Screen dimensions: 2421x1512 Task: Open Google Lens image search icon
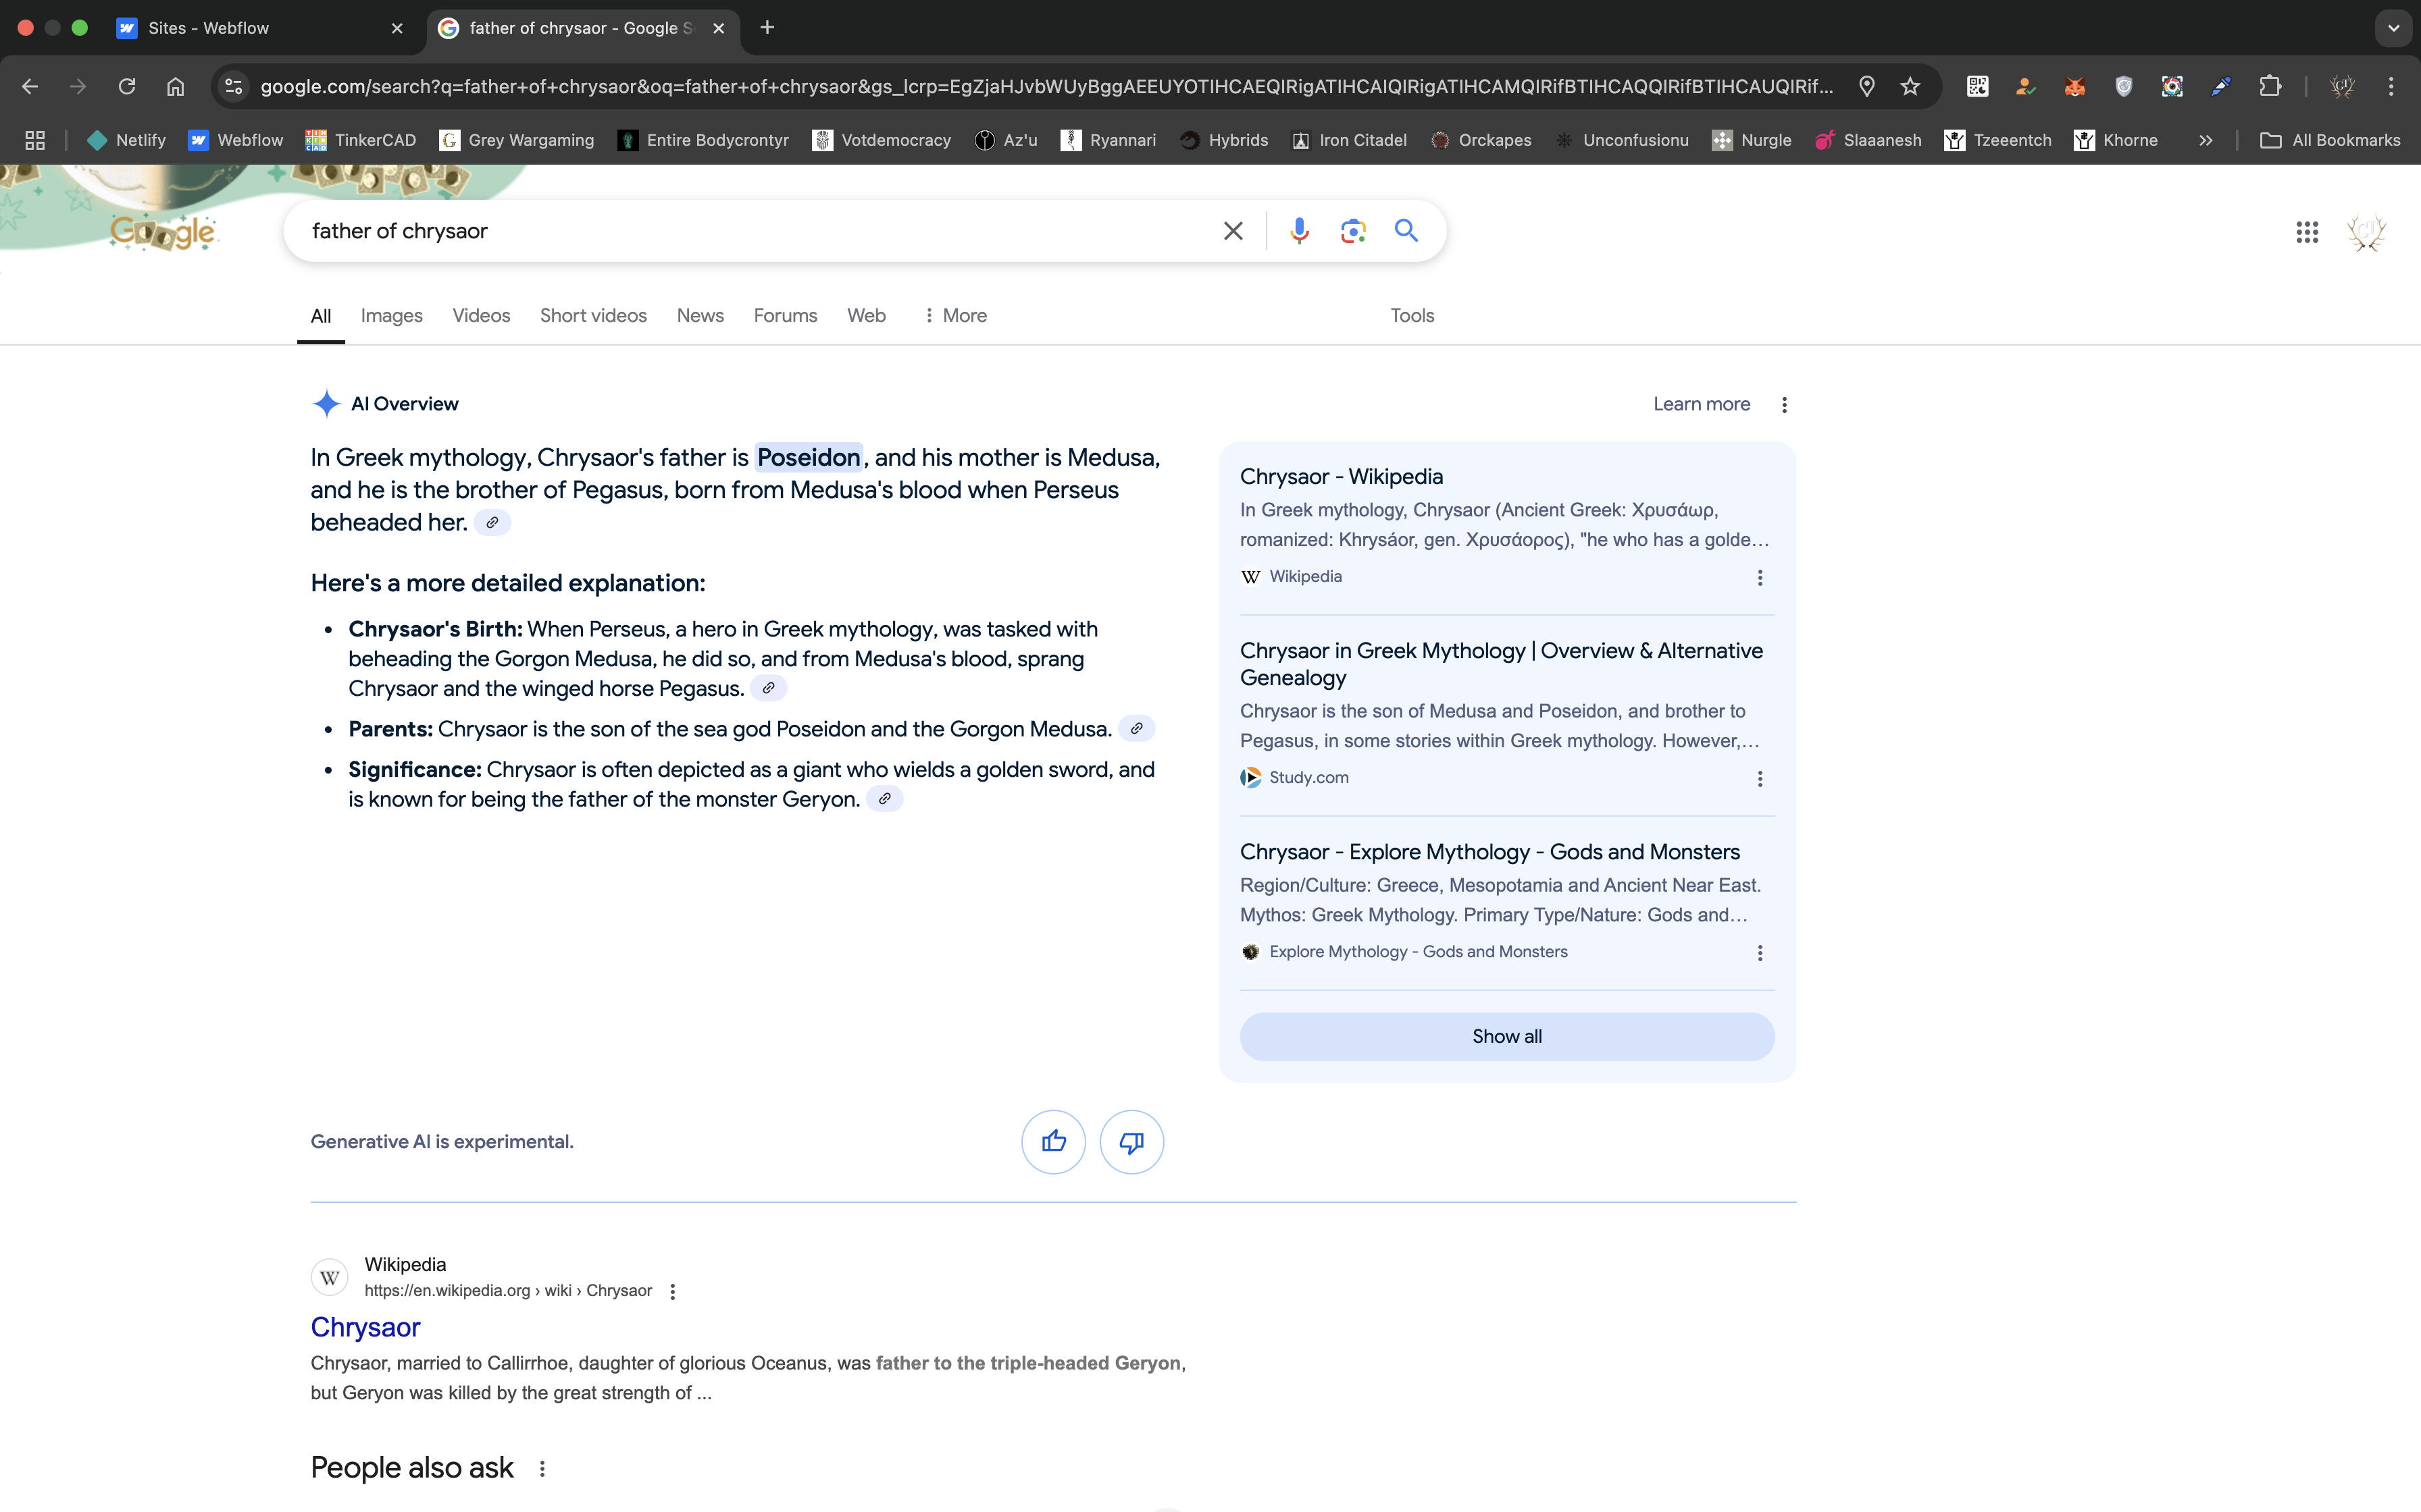tap(1352, 231)
